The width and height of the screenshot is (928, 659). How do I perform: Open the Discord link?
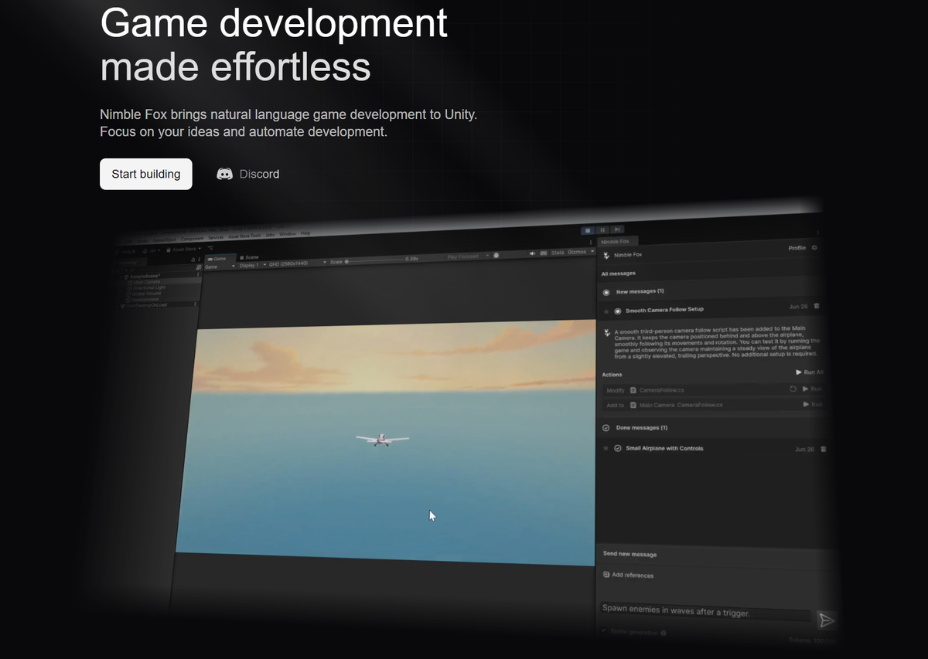pos(248,174)
